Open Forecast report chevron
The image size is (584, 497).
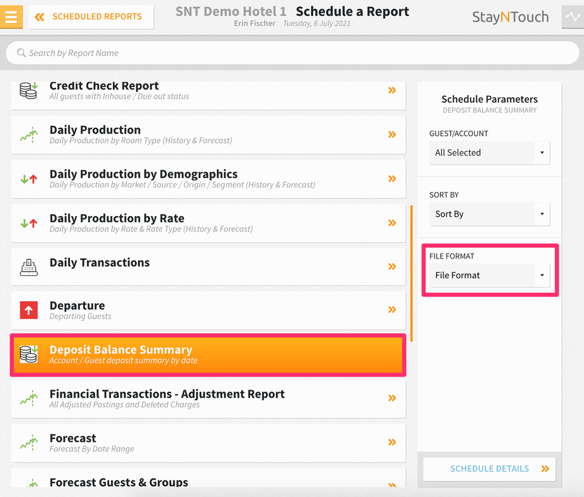pos(392,442)
